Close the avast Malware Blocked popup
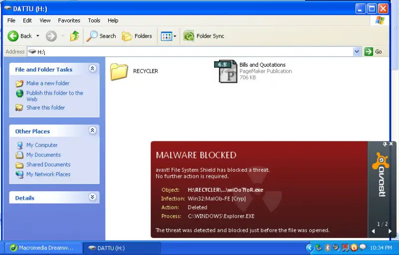 point(391,144)
